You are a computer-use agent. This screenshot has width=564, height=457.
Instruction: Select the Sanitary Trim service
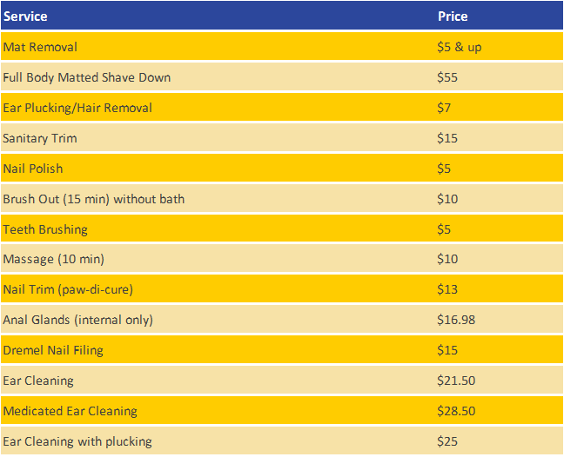[40, 138]
